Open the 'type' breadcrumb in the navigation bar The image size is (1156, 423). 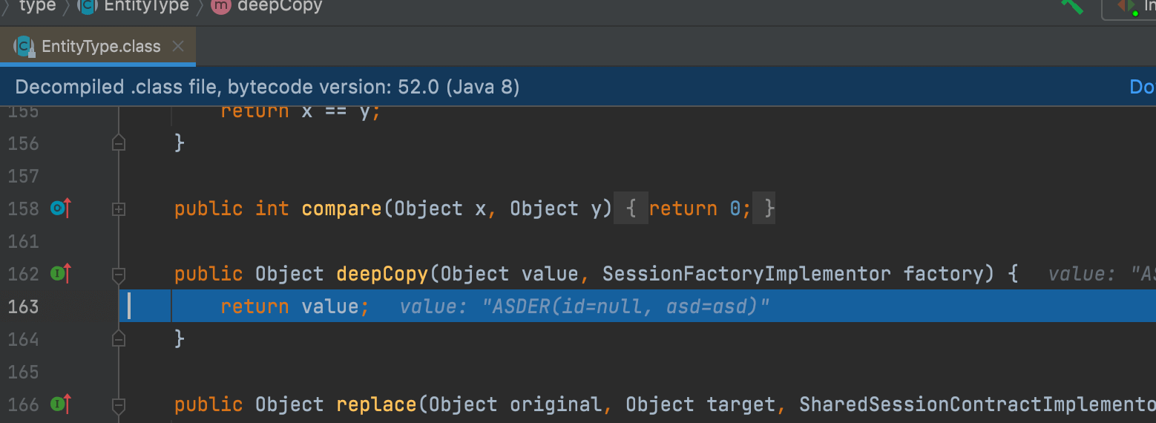pos(37,7)
